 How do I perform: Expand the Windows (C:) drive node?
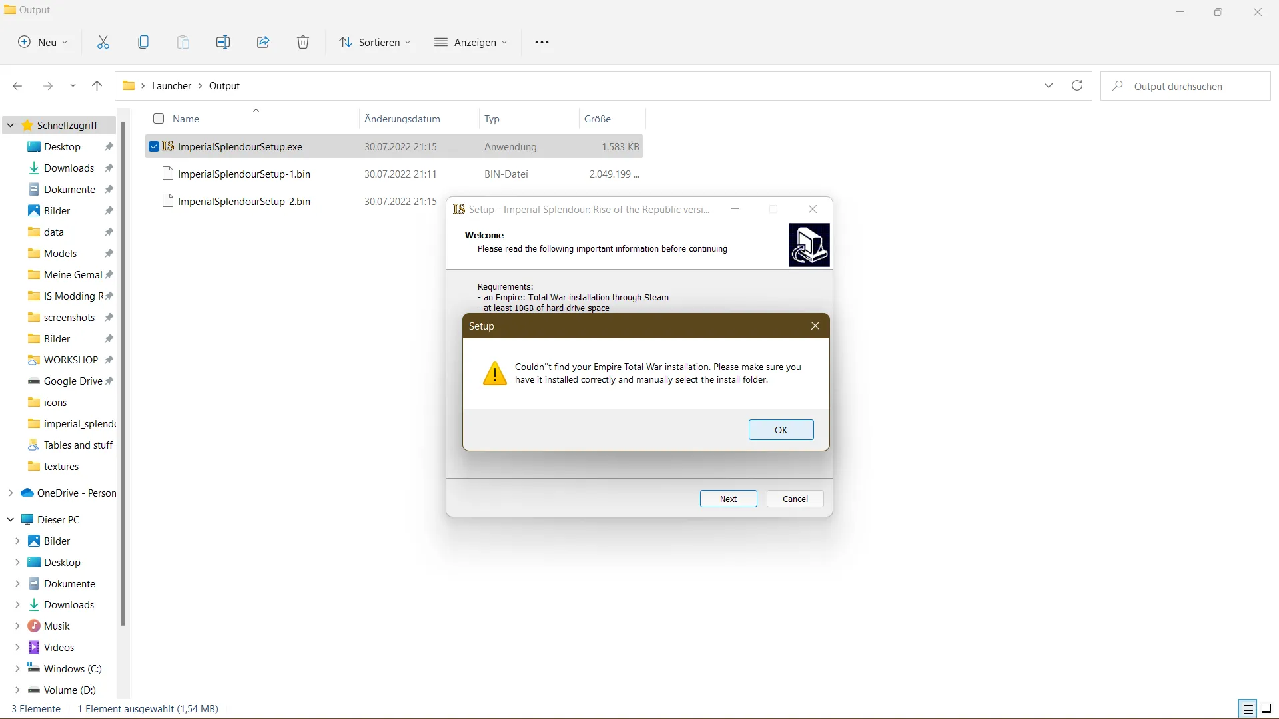pyautogui.click(x=17, y=668)
